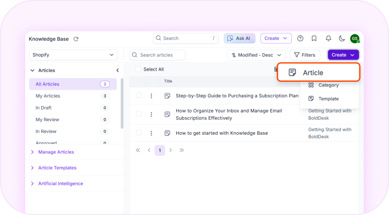Select In Review in the sidebar

coord(73,131)
